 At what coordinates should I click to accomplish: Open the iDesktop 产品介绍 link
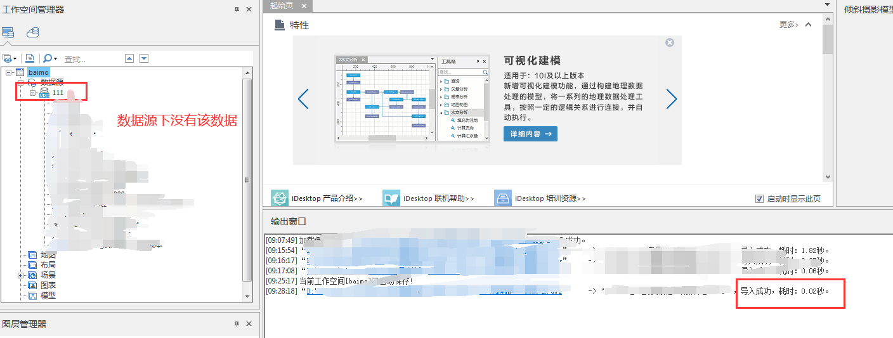point(327,198)
